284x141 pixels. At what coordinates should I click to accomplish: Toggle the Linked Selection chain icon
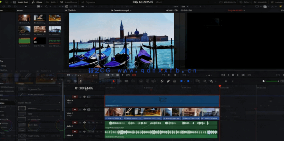click(x=168, y=81)
